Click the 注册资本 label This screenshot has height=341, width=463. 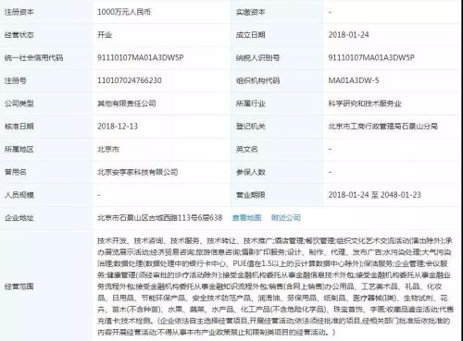click(x=19, y=12)
